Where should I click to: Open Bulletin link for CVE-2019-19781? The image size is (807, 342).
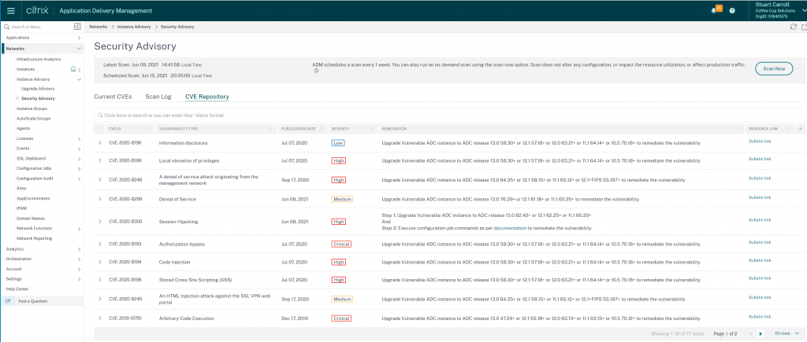760,317
